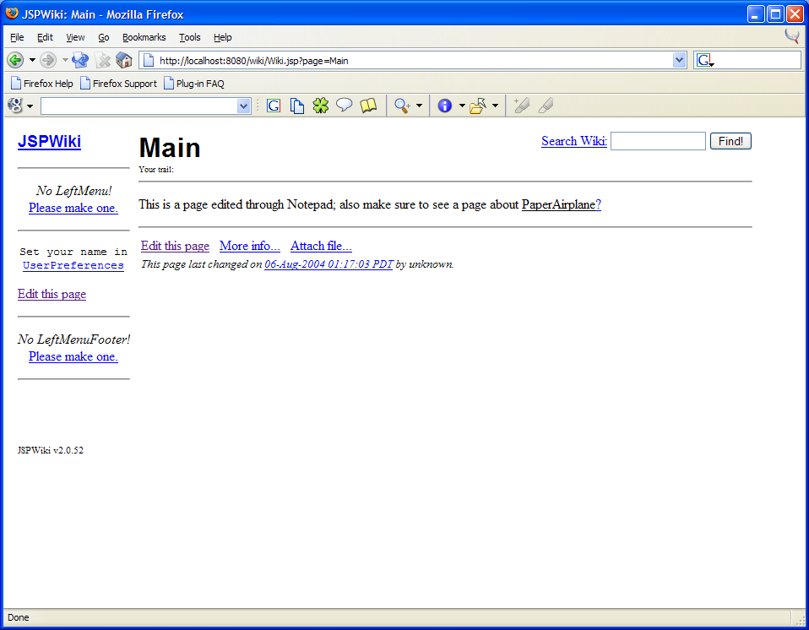809x630 pixels.
Task: Open the UserPreferences link
Action: pyautogui.click(x=73, y=265)
